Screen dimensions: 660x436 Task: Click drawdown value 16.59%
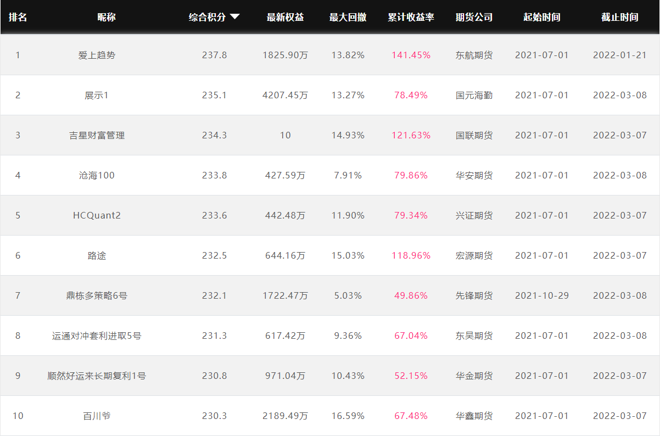click(x=348, y=416)
